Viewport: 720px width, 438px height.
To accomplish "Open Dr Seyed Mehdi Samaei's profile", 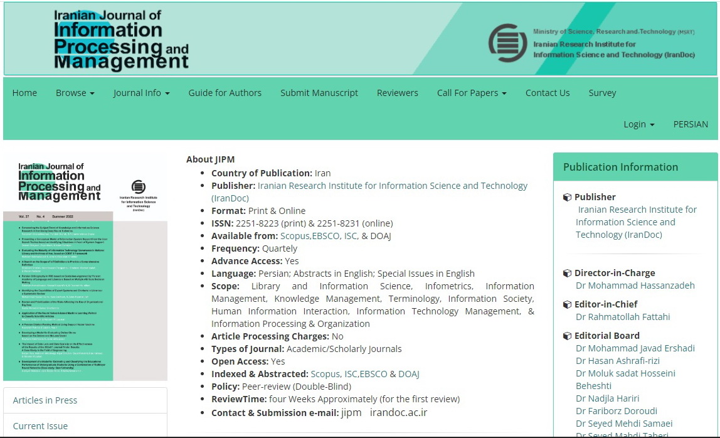I will [x=624, y=424].
